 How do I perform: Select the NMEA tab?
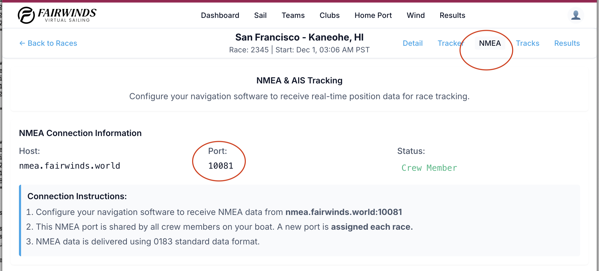pyautogui.click(x=490, y=43)
